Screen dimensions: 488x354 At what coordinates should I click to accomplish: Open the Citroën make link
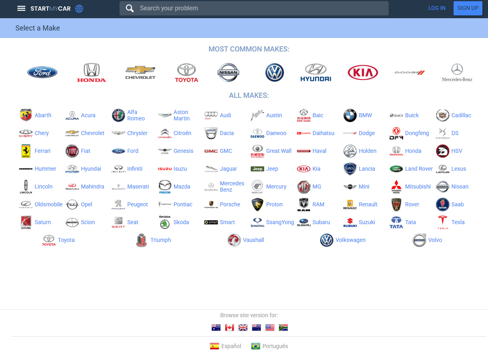[x=182, y=133]
